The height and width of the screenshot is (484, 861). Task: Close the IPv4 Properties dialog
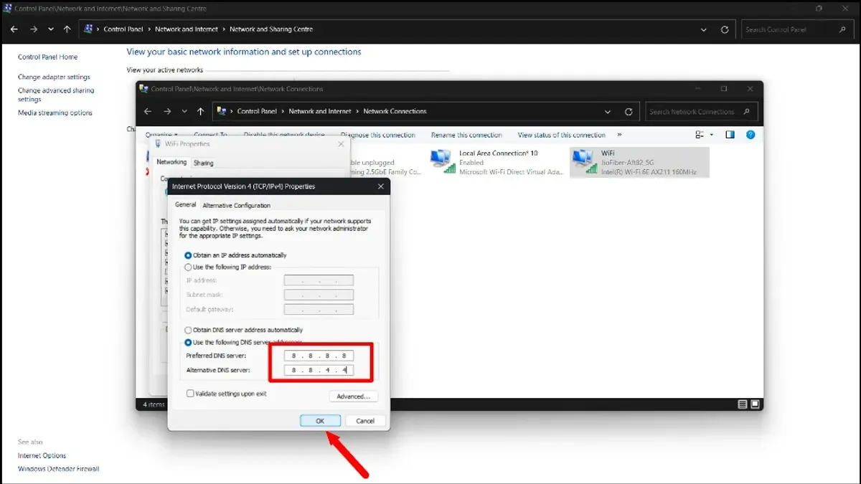380,186
